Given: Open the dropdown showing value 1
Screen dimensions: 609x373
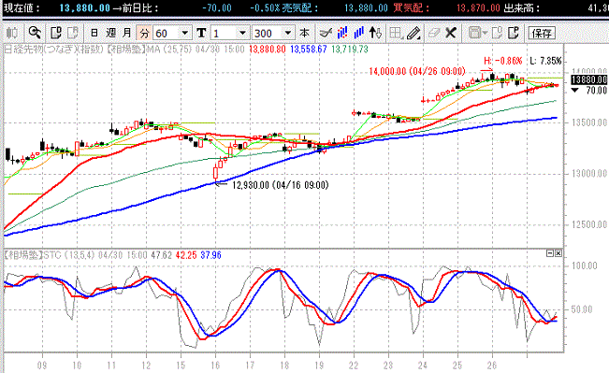Looking at the screenshot, I should tap(242, 34).
